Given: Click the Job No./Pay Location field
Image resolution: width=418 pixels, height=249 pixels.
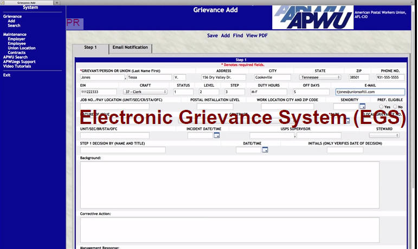Looking at the screenshot, I should pyautogui.click(x=114, y=107).
